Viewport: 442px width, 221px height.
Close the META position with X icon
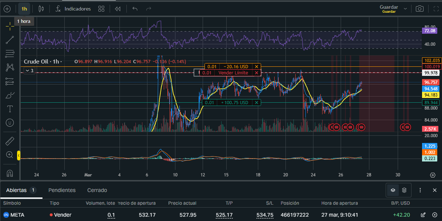[x=435, y=215]
